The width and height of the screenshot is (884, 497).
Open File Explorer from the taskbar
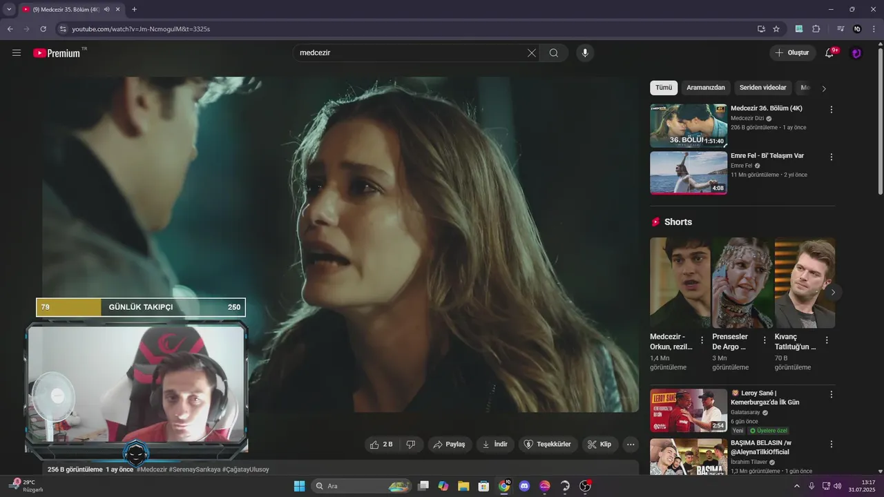[x=463, y=486]
